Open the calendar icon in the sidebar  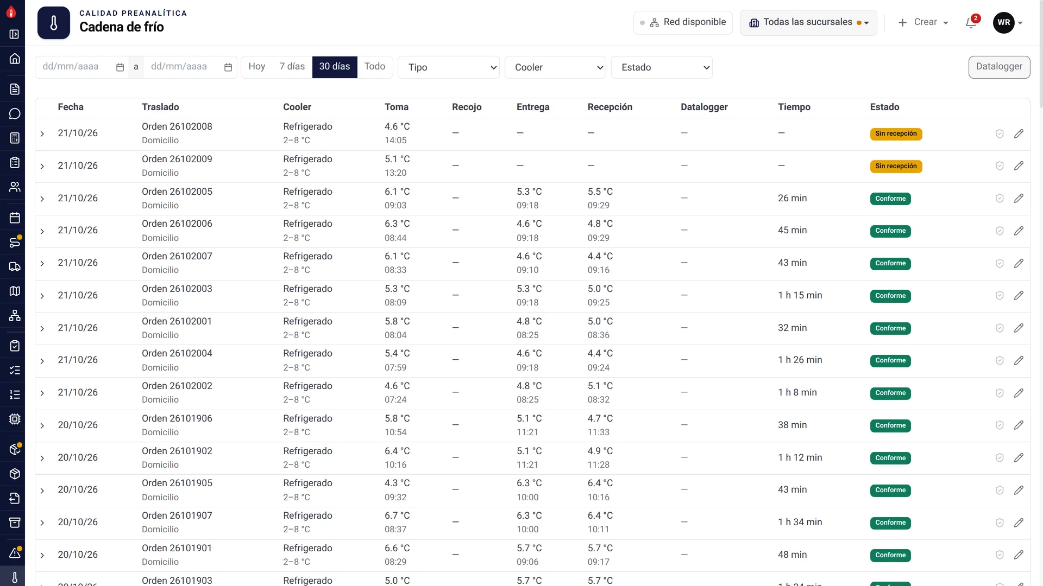15,218
